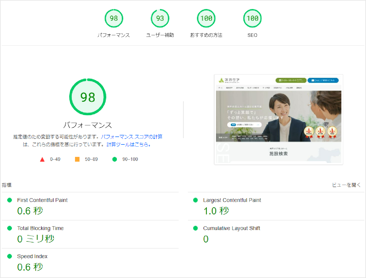The image size is (366, 278).
Task: Open the ユーザー補助 category label
Action: click(x=160, y=35)
